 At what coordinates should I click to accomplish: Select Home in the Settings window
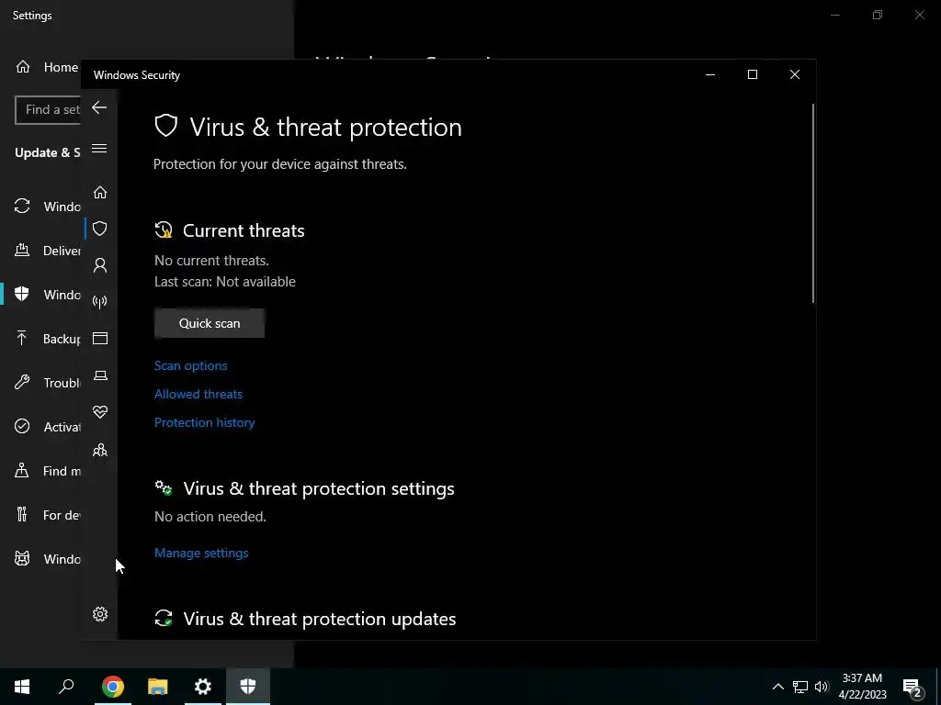[47, 67]
